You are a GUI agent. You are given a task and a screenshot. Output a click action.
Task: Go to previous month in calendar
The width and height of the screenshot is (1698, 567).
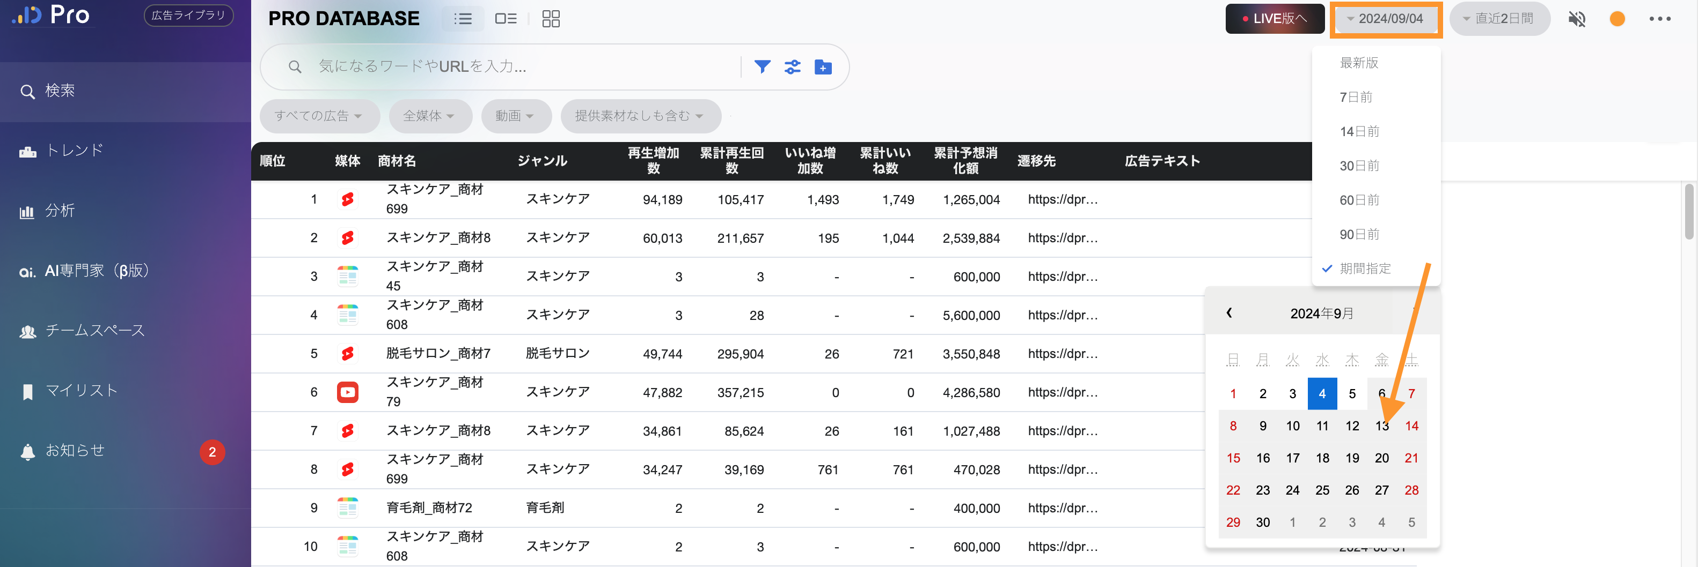tap(1228, 313)
